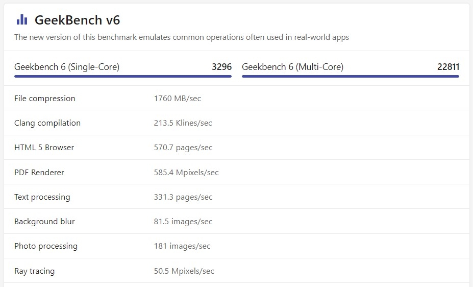
Task: Click the 81.5 images/sec value
Action: pos(183,222)
